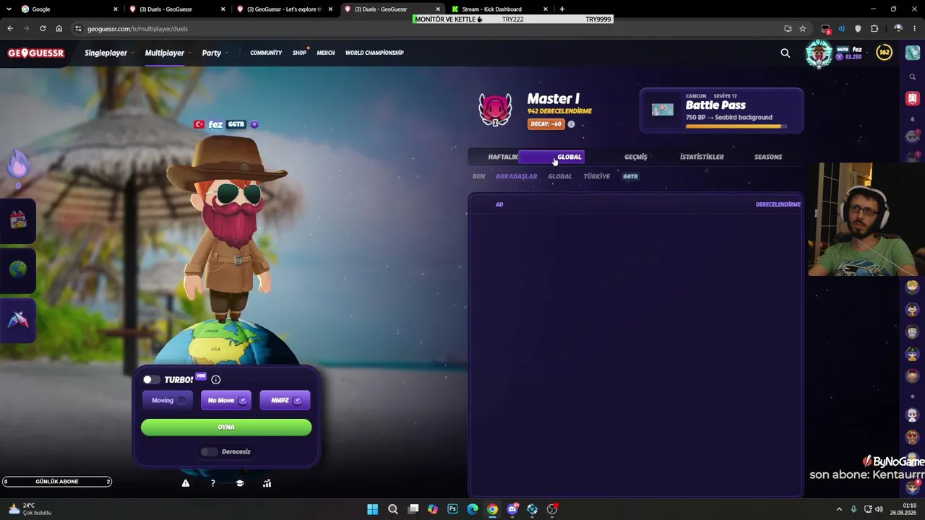Open the Seasons tab
The image size is (925, 520).
click(768, 157)
